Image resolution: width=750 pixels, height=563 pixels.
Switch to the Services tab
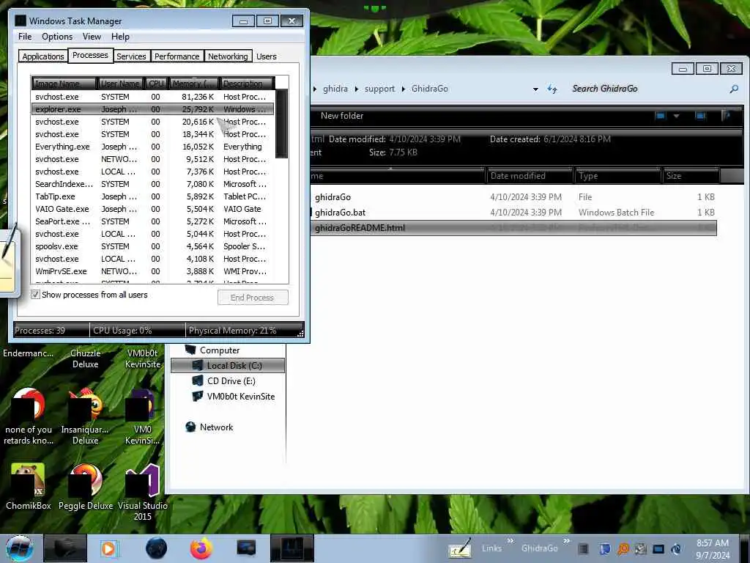(x=131, y=56)
